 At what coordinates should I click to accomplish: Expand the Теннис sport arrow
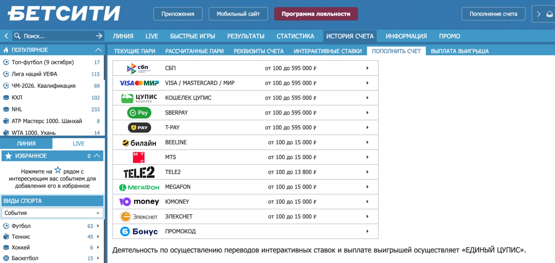point(98,237)
